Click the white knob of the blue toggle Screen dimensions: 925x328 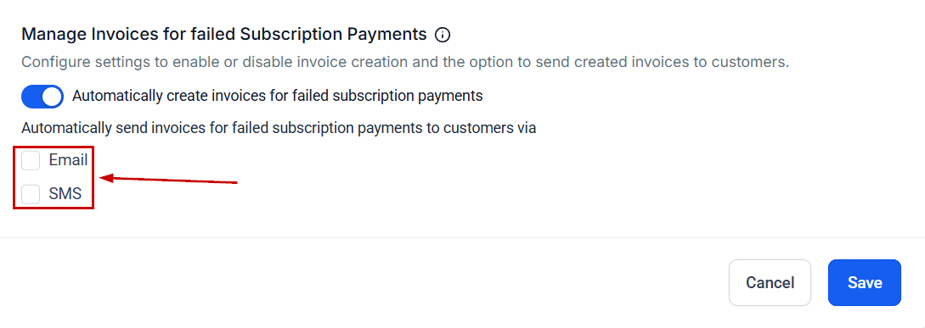pos(53,97)
